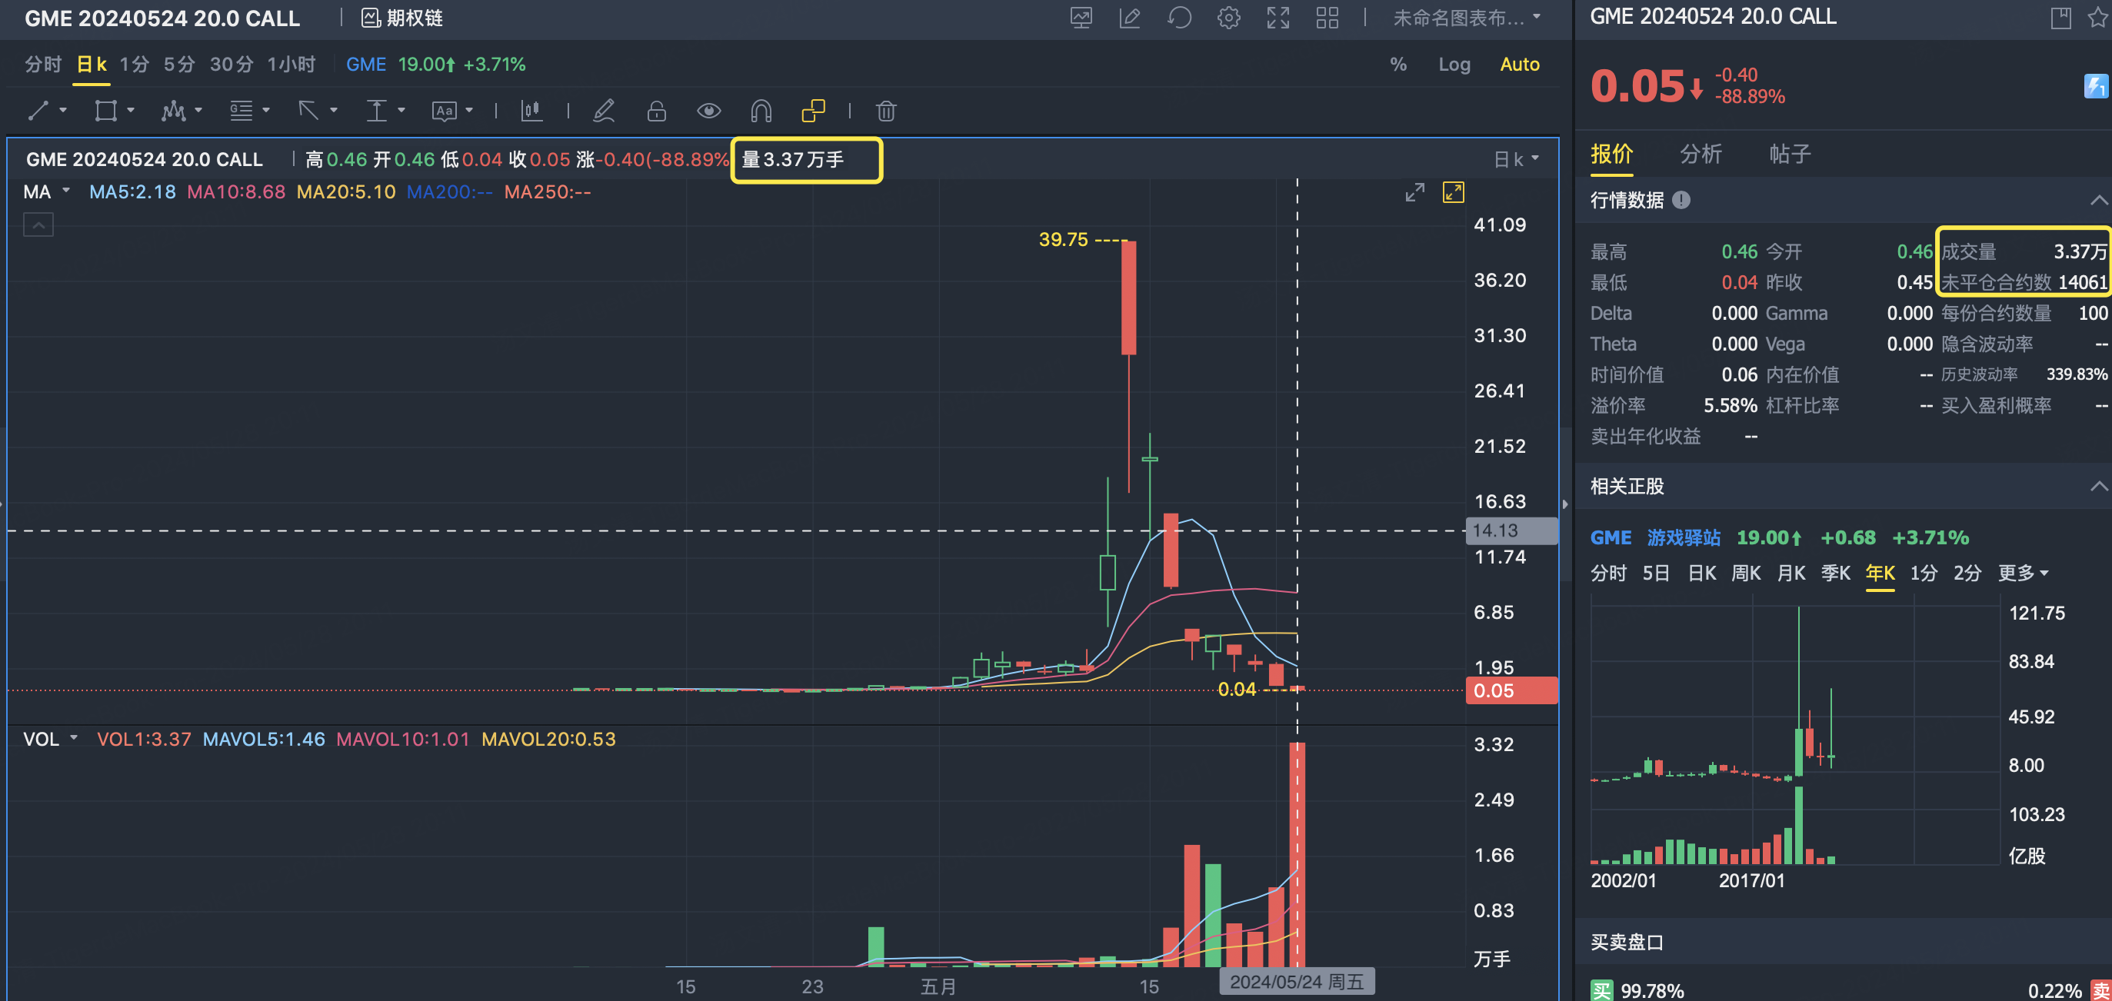Toggle drawing visibility with eye icon

(708, 111)
